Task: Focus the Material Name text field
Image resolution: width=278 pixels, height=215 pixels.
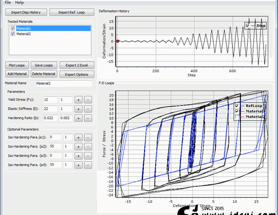Action: click(63, 83)
